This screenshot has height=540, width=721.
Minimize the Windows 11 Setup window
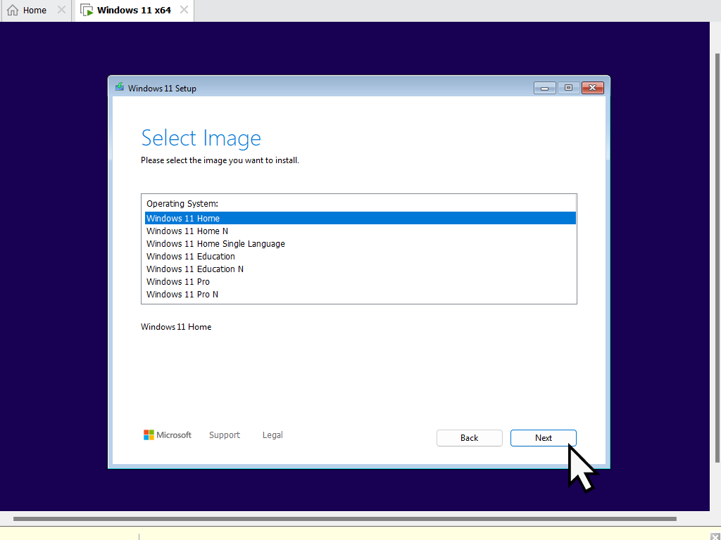point(544,88)
